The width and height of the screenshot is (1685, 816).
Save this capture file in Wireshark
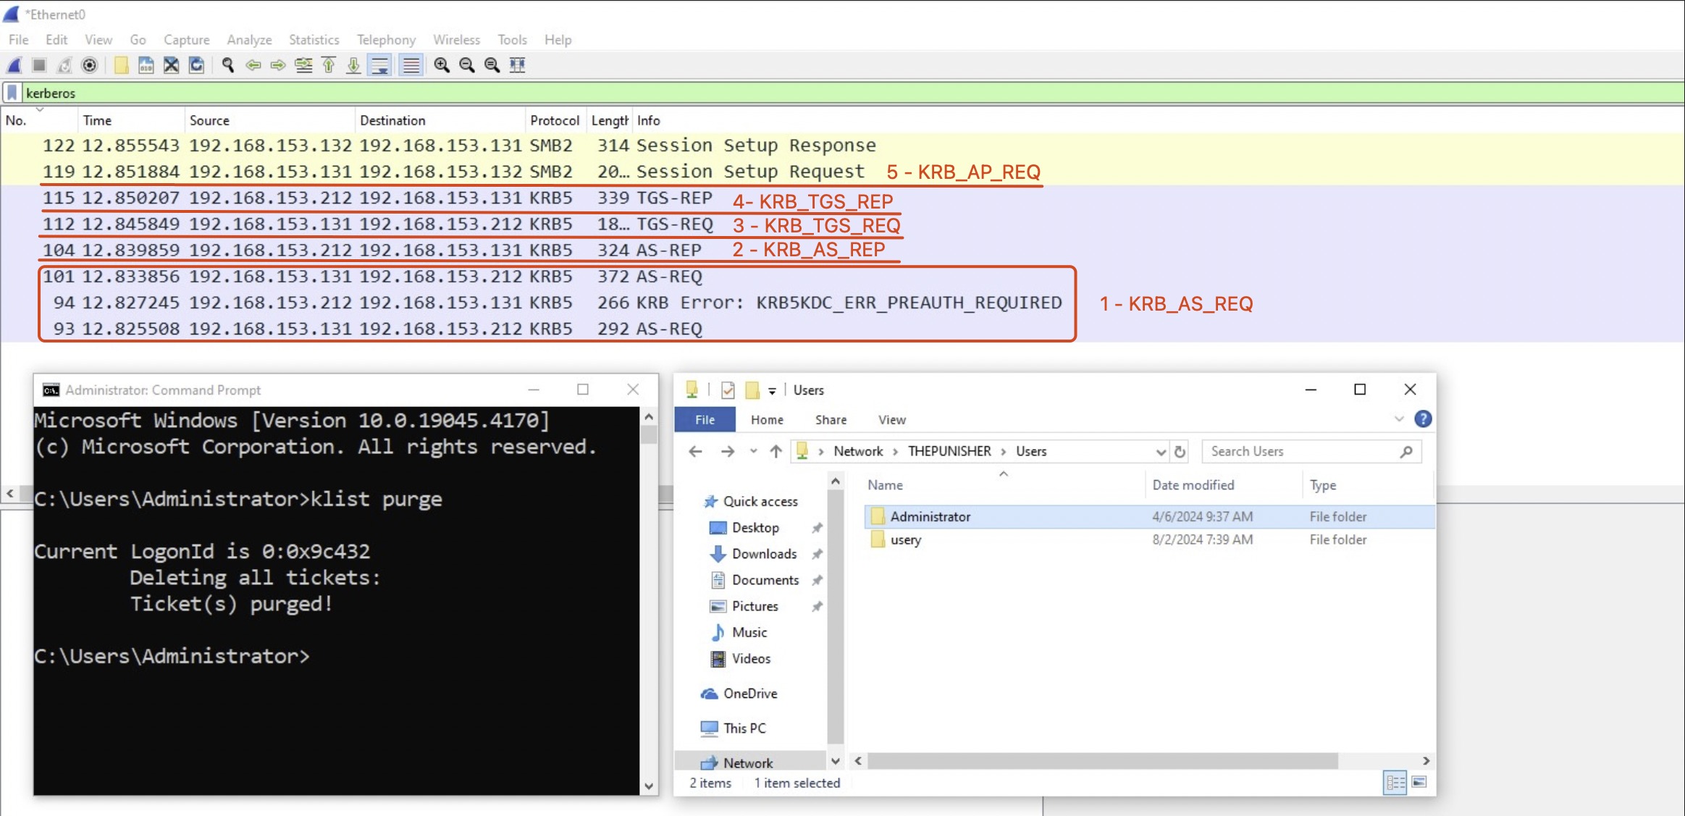pyautogui.click(x=146, y=66)
